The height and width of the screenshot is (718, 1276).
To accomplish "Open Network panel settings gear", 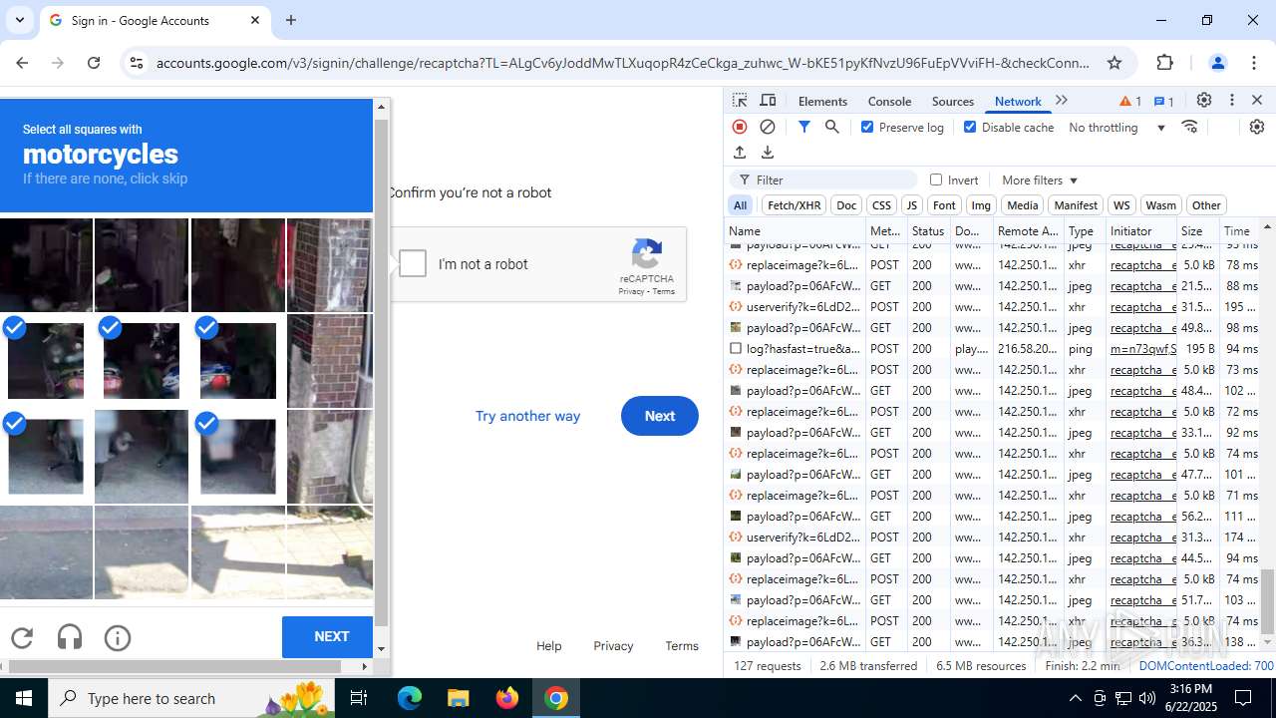I will [x=1256, y=127].
